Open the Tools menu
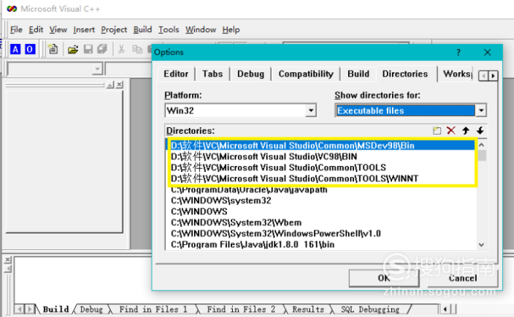 [169, 30]
